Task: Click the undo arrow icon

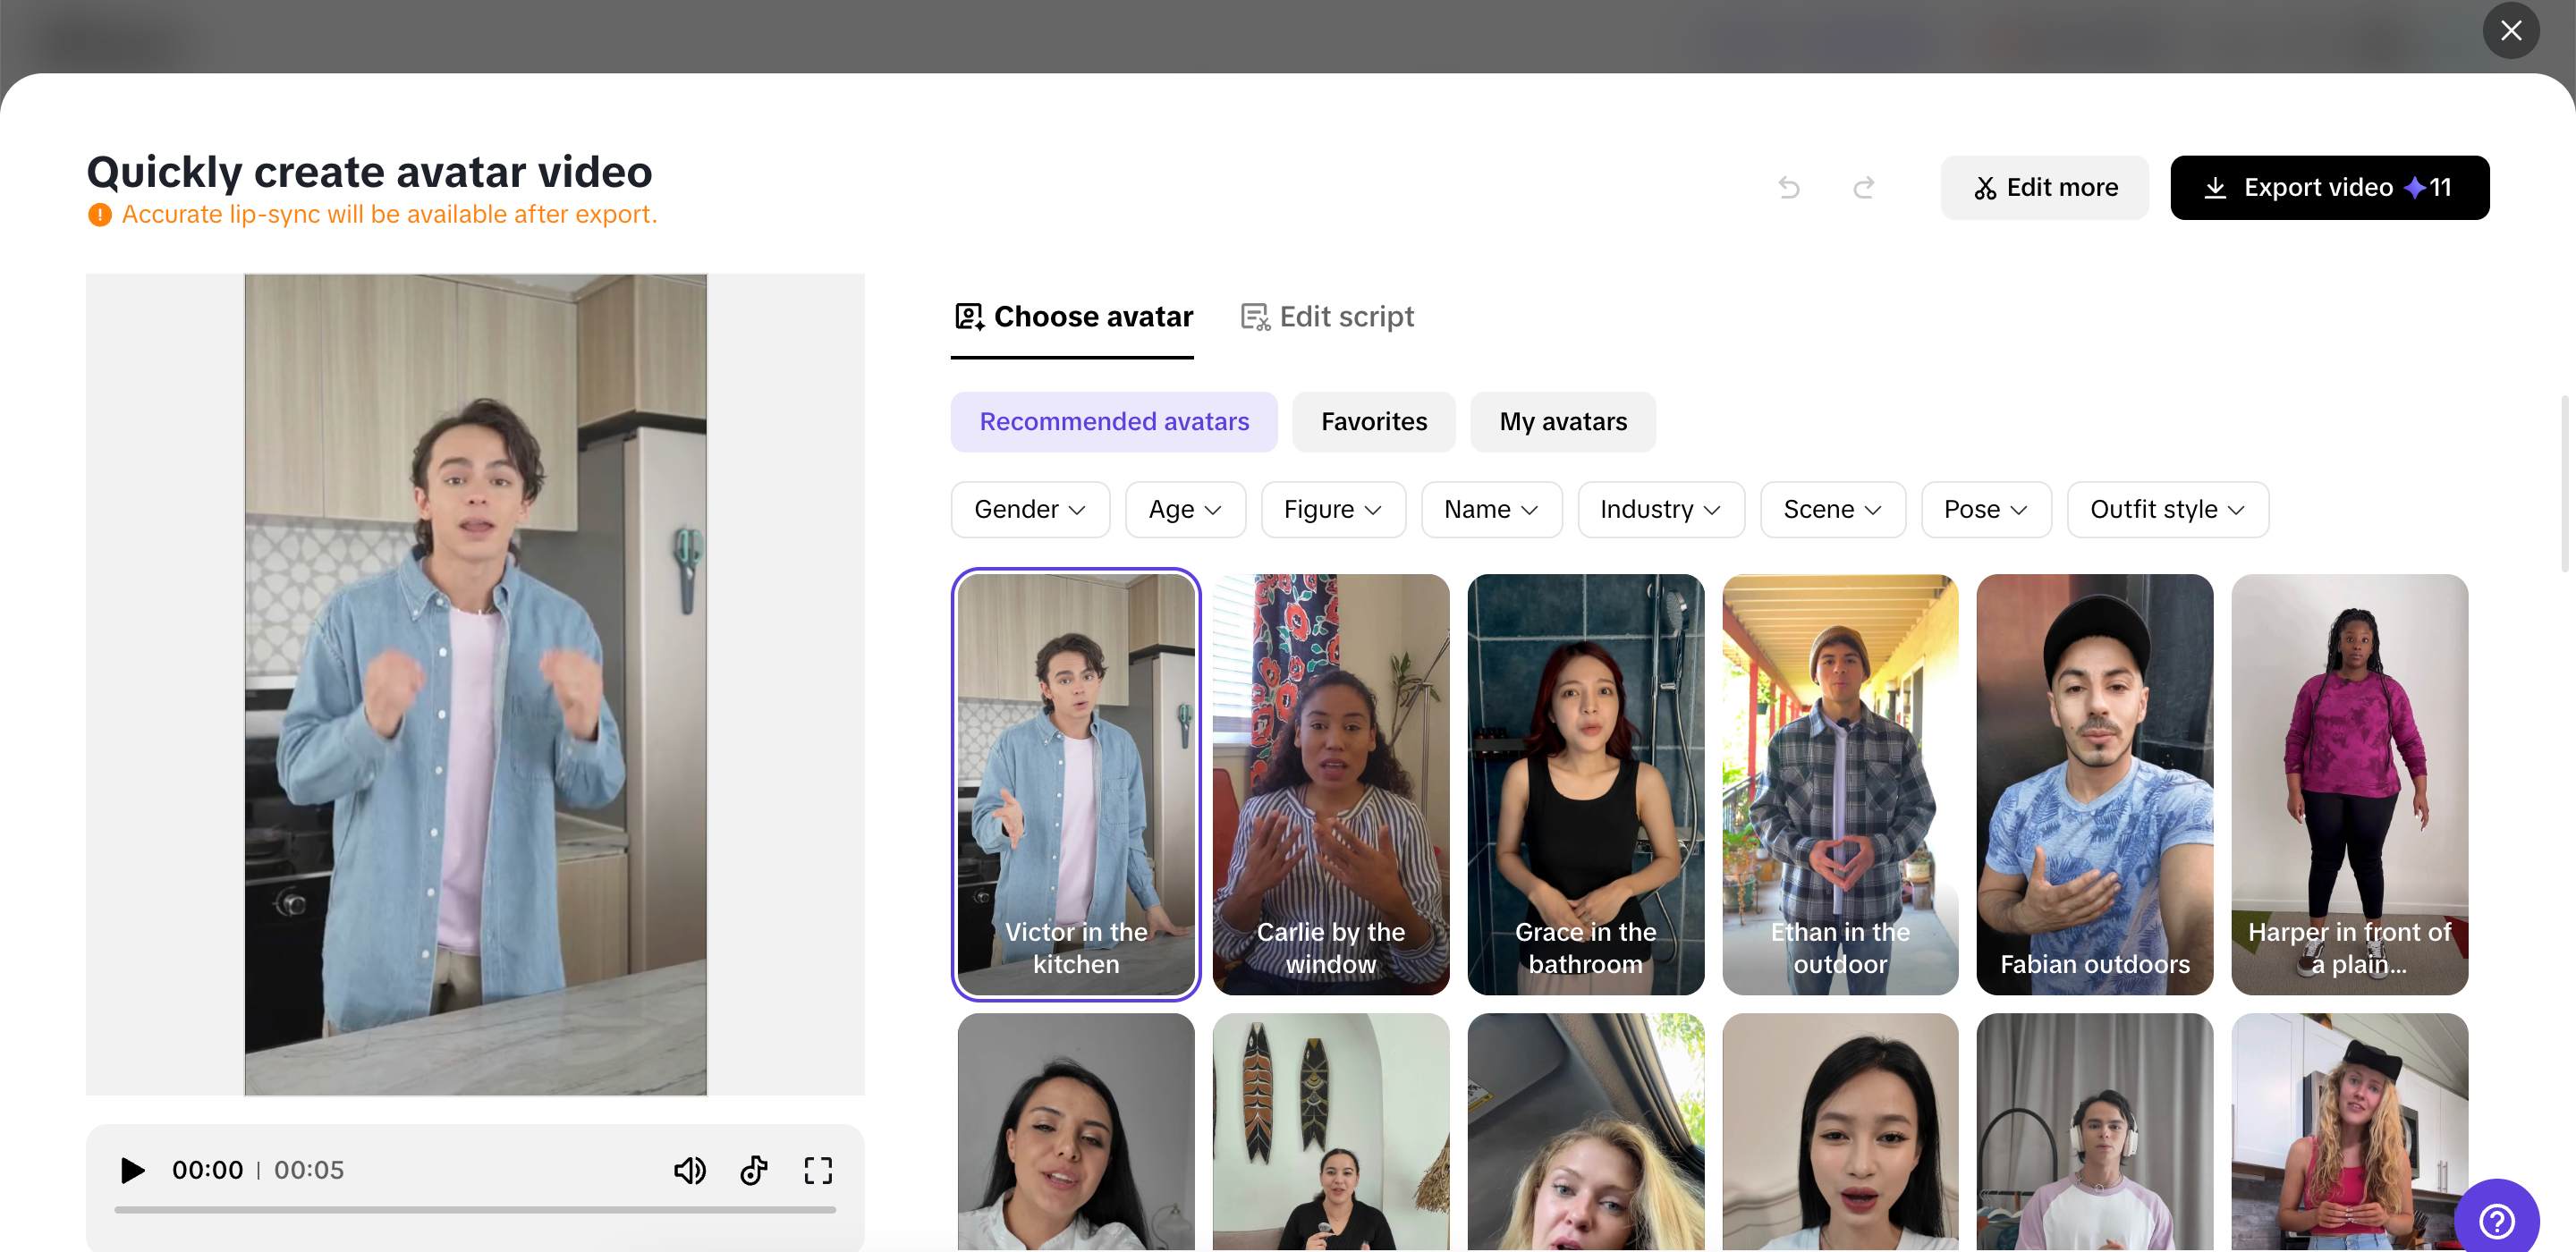Action: point(1789,188)
